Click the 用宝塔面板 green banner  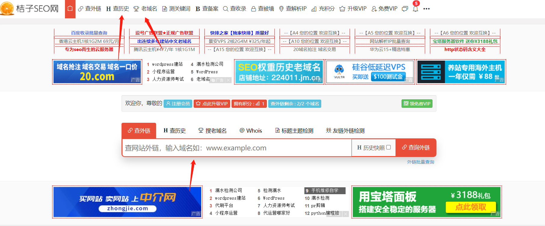pos(426,202)
